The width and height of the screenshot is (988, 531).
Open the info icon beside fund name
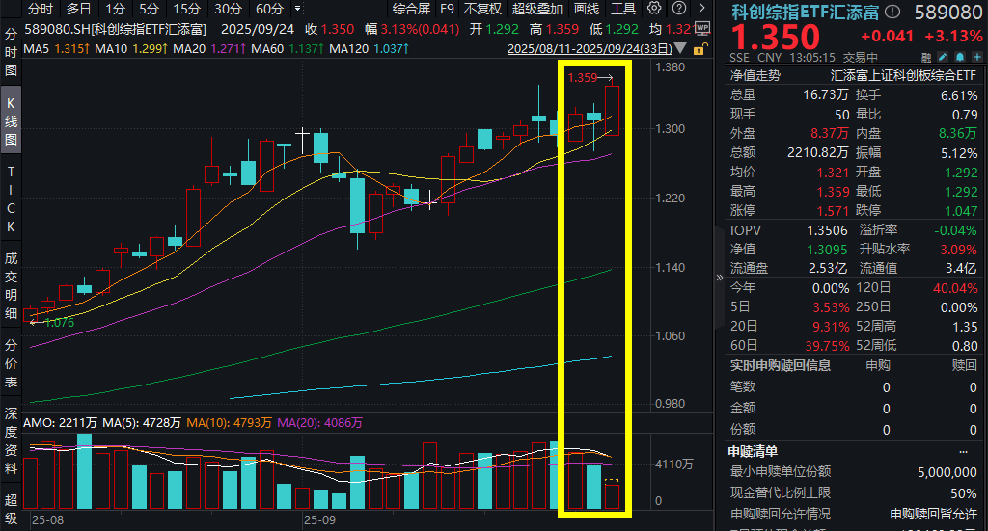tap(892, 12)
